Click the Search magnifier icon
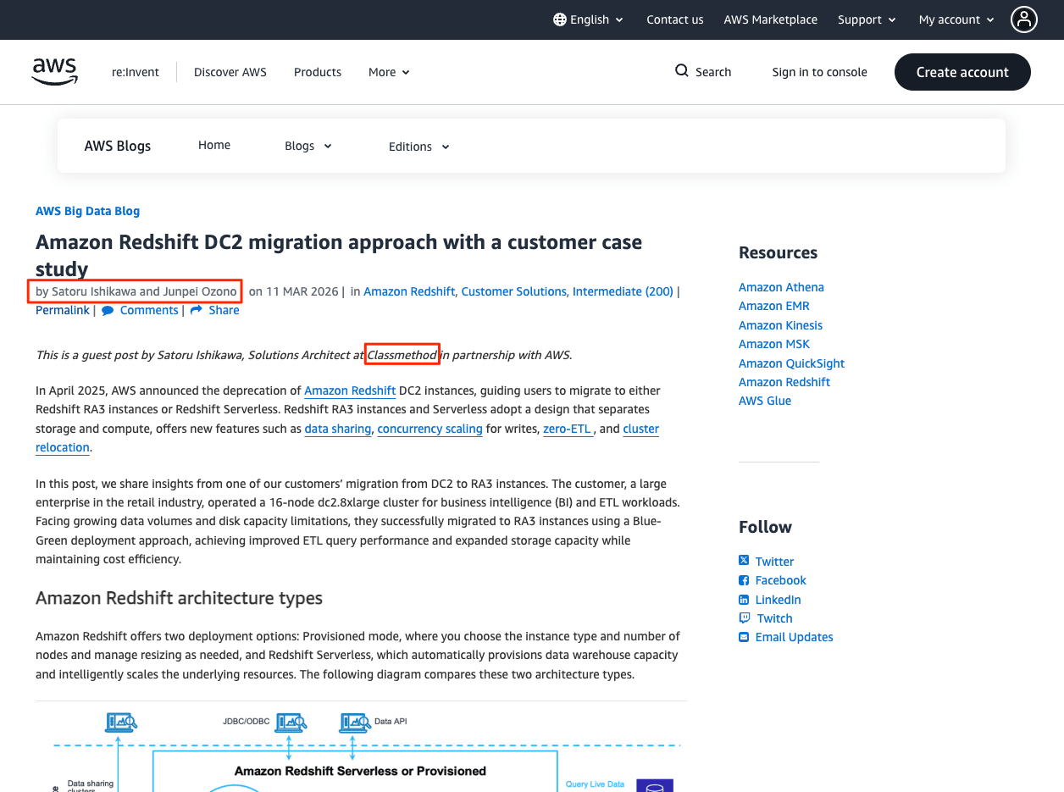 pos(682,71)
